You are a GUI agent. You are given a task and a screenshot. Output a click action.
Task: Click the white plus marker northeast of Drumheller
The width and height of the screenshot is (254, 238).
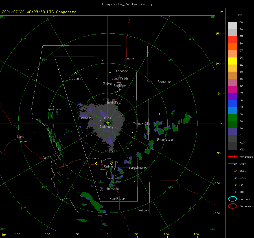pos(159,114)
